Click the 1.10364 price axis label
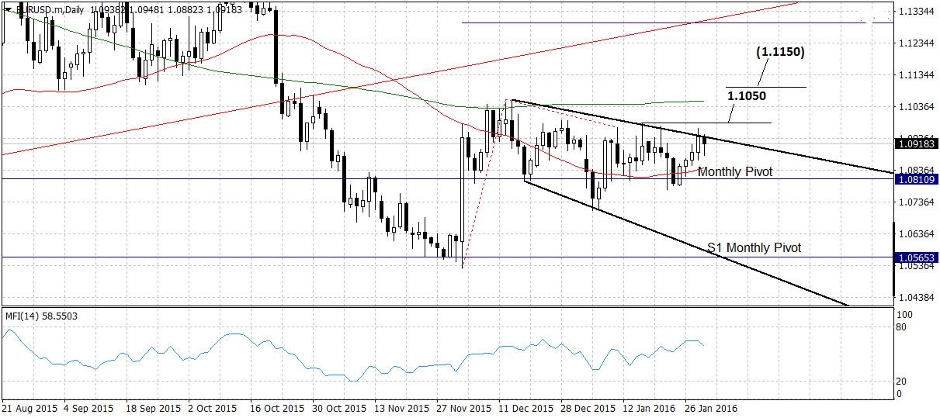 tap(916, 106)
